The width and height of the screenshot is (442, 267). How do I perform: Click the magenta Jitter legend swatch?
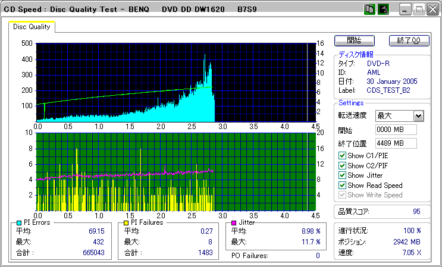tap(234, 223)
